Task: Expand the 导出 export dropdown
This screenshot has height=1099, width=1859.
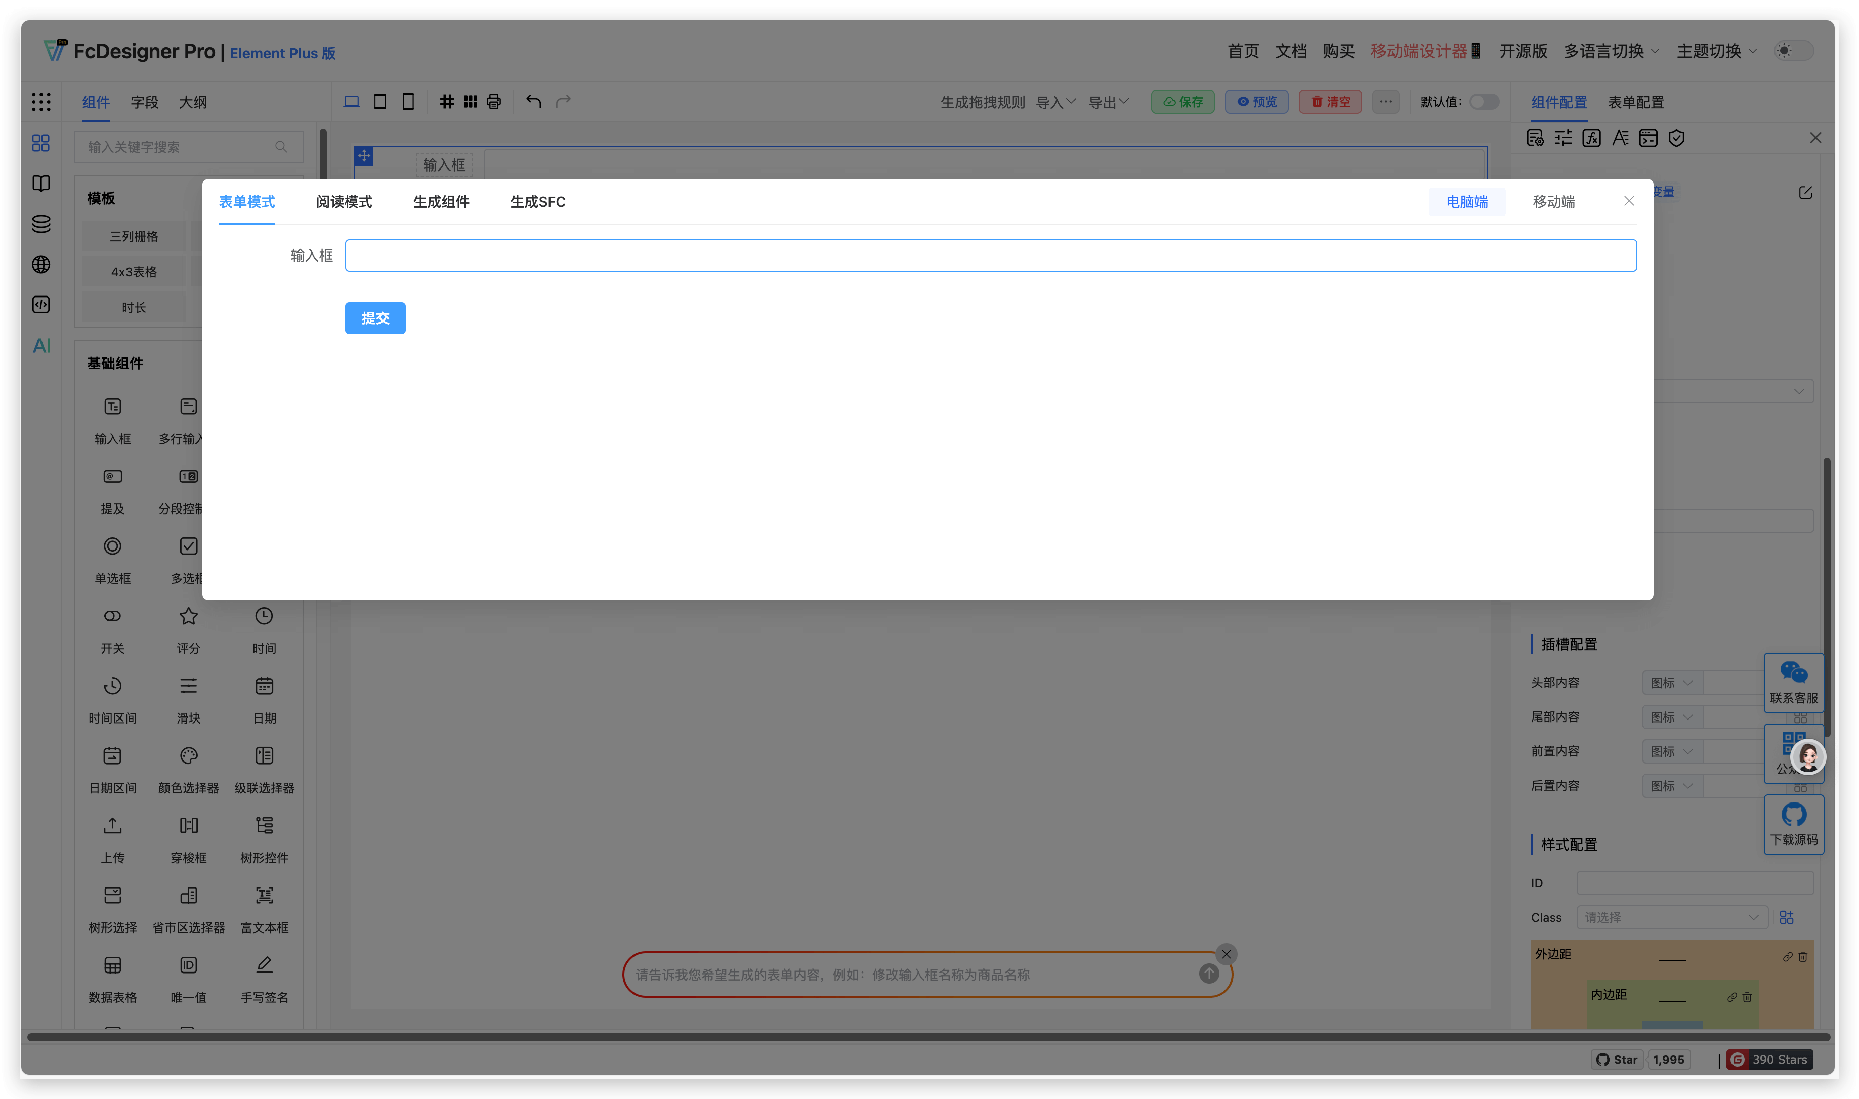Action: pos(1108,102)
